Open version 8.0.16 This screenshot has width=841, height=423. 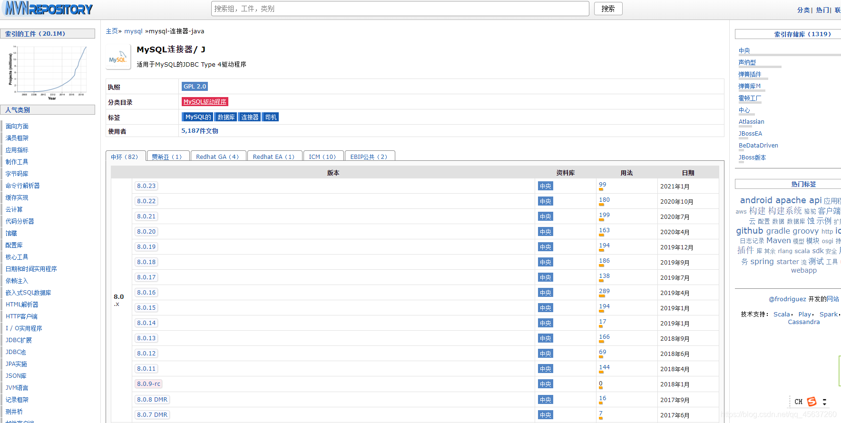pos(146,293)
